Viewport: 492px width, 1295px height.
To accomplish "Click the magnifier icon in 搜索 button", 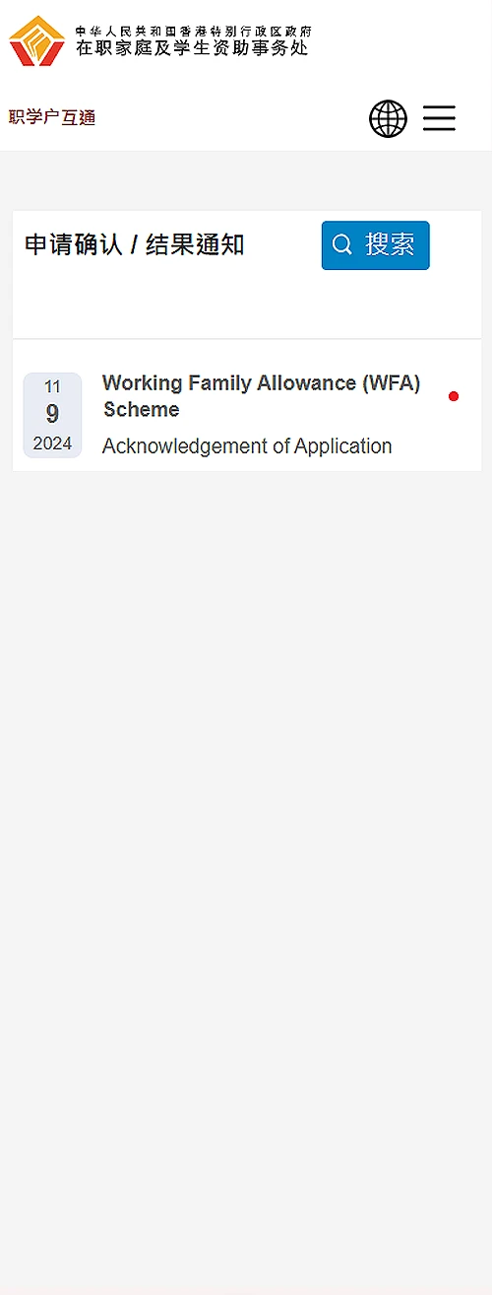I will [342, 244].
